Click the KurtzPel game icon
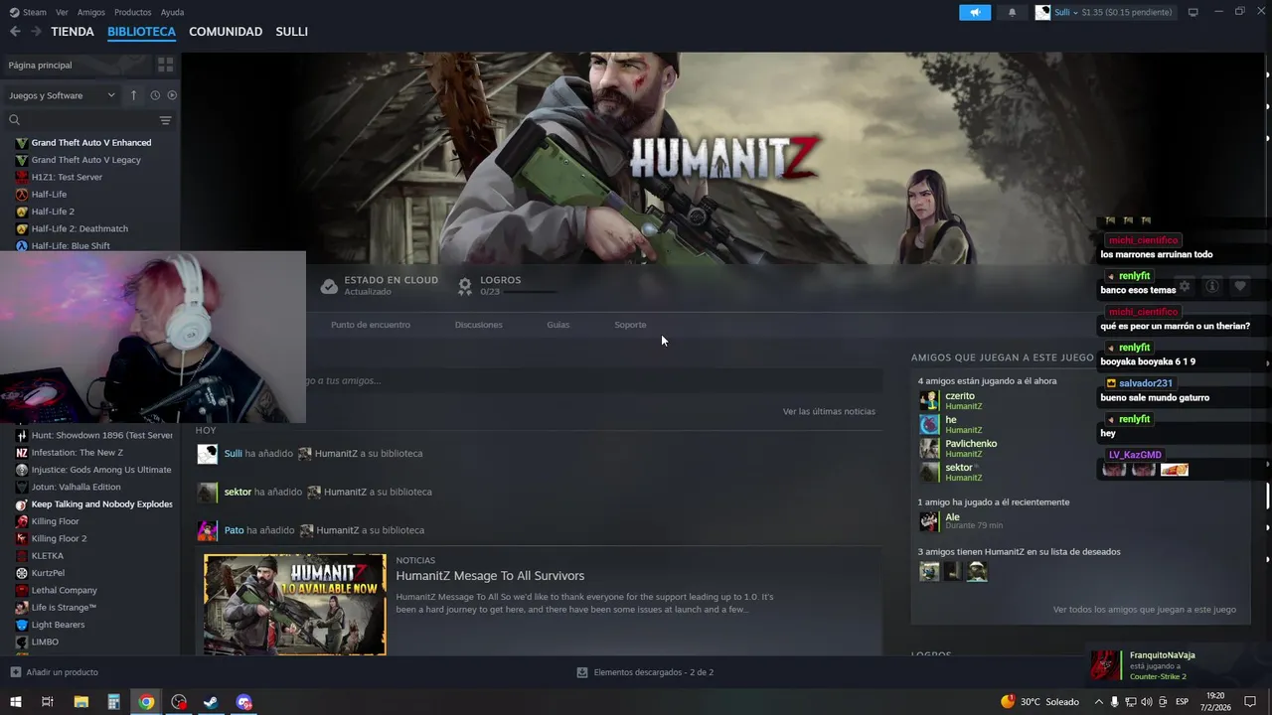1272x715 pixels. click(22, 573)
